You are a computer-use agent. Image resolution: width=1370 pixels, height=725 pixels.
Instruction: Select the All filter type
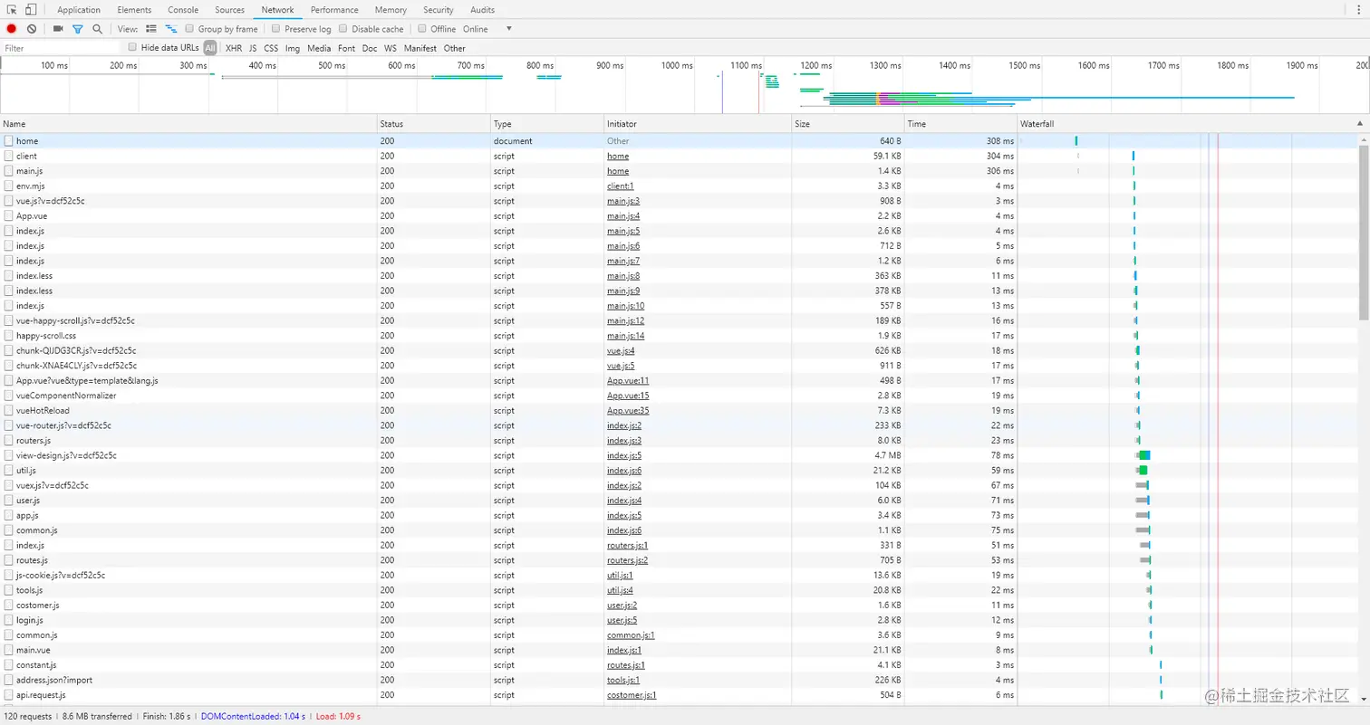(x=210, y=48)
